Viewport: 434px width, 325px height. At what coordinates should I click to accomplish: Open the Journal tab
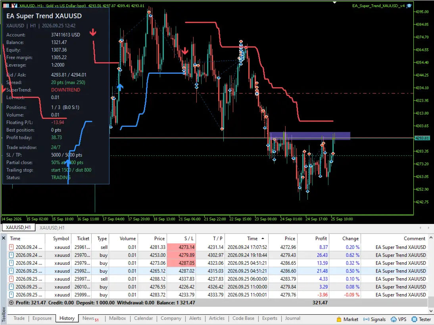(292, 318)
